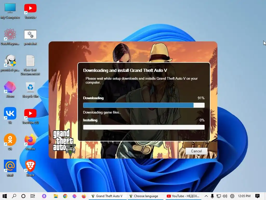266x200 pixels.
Task: Show hidden system tray icons
Action: [x=206, y=196]
